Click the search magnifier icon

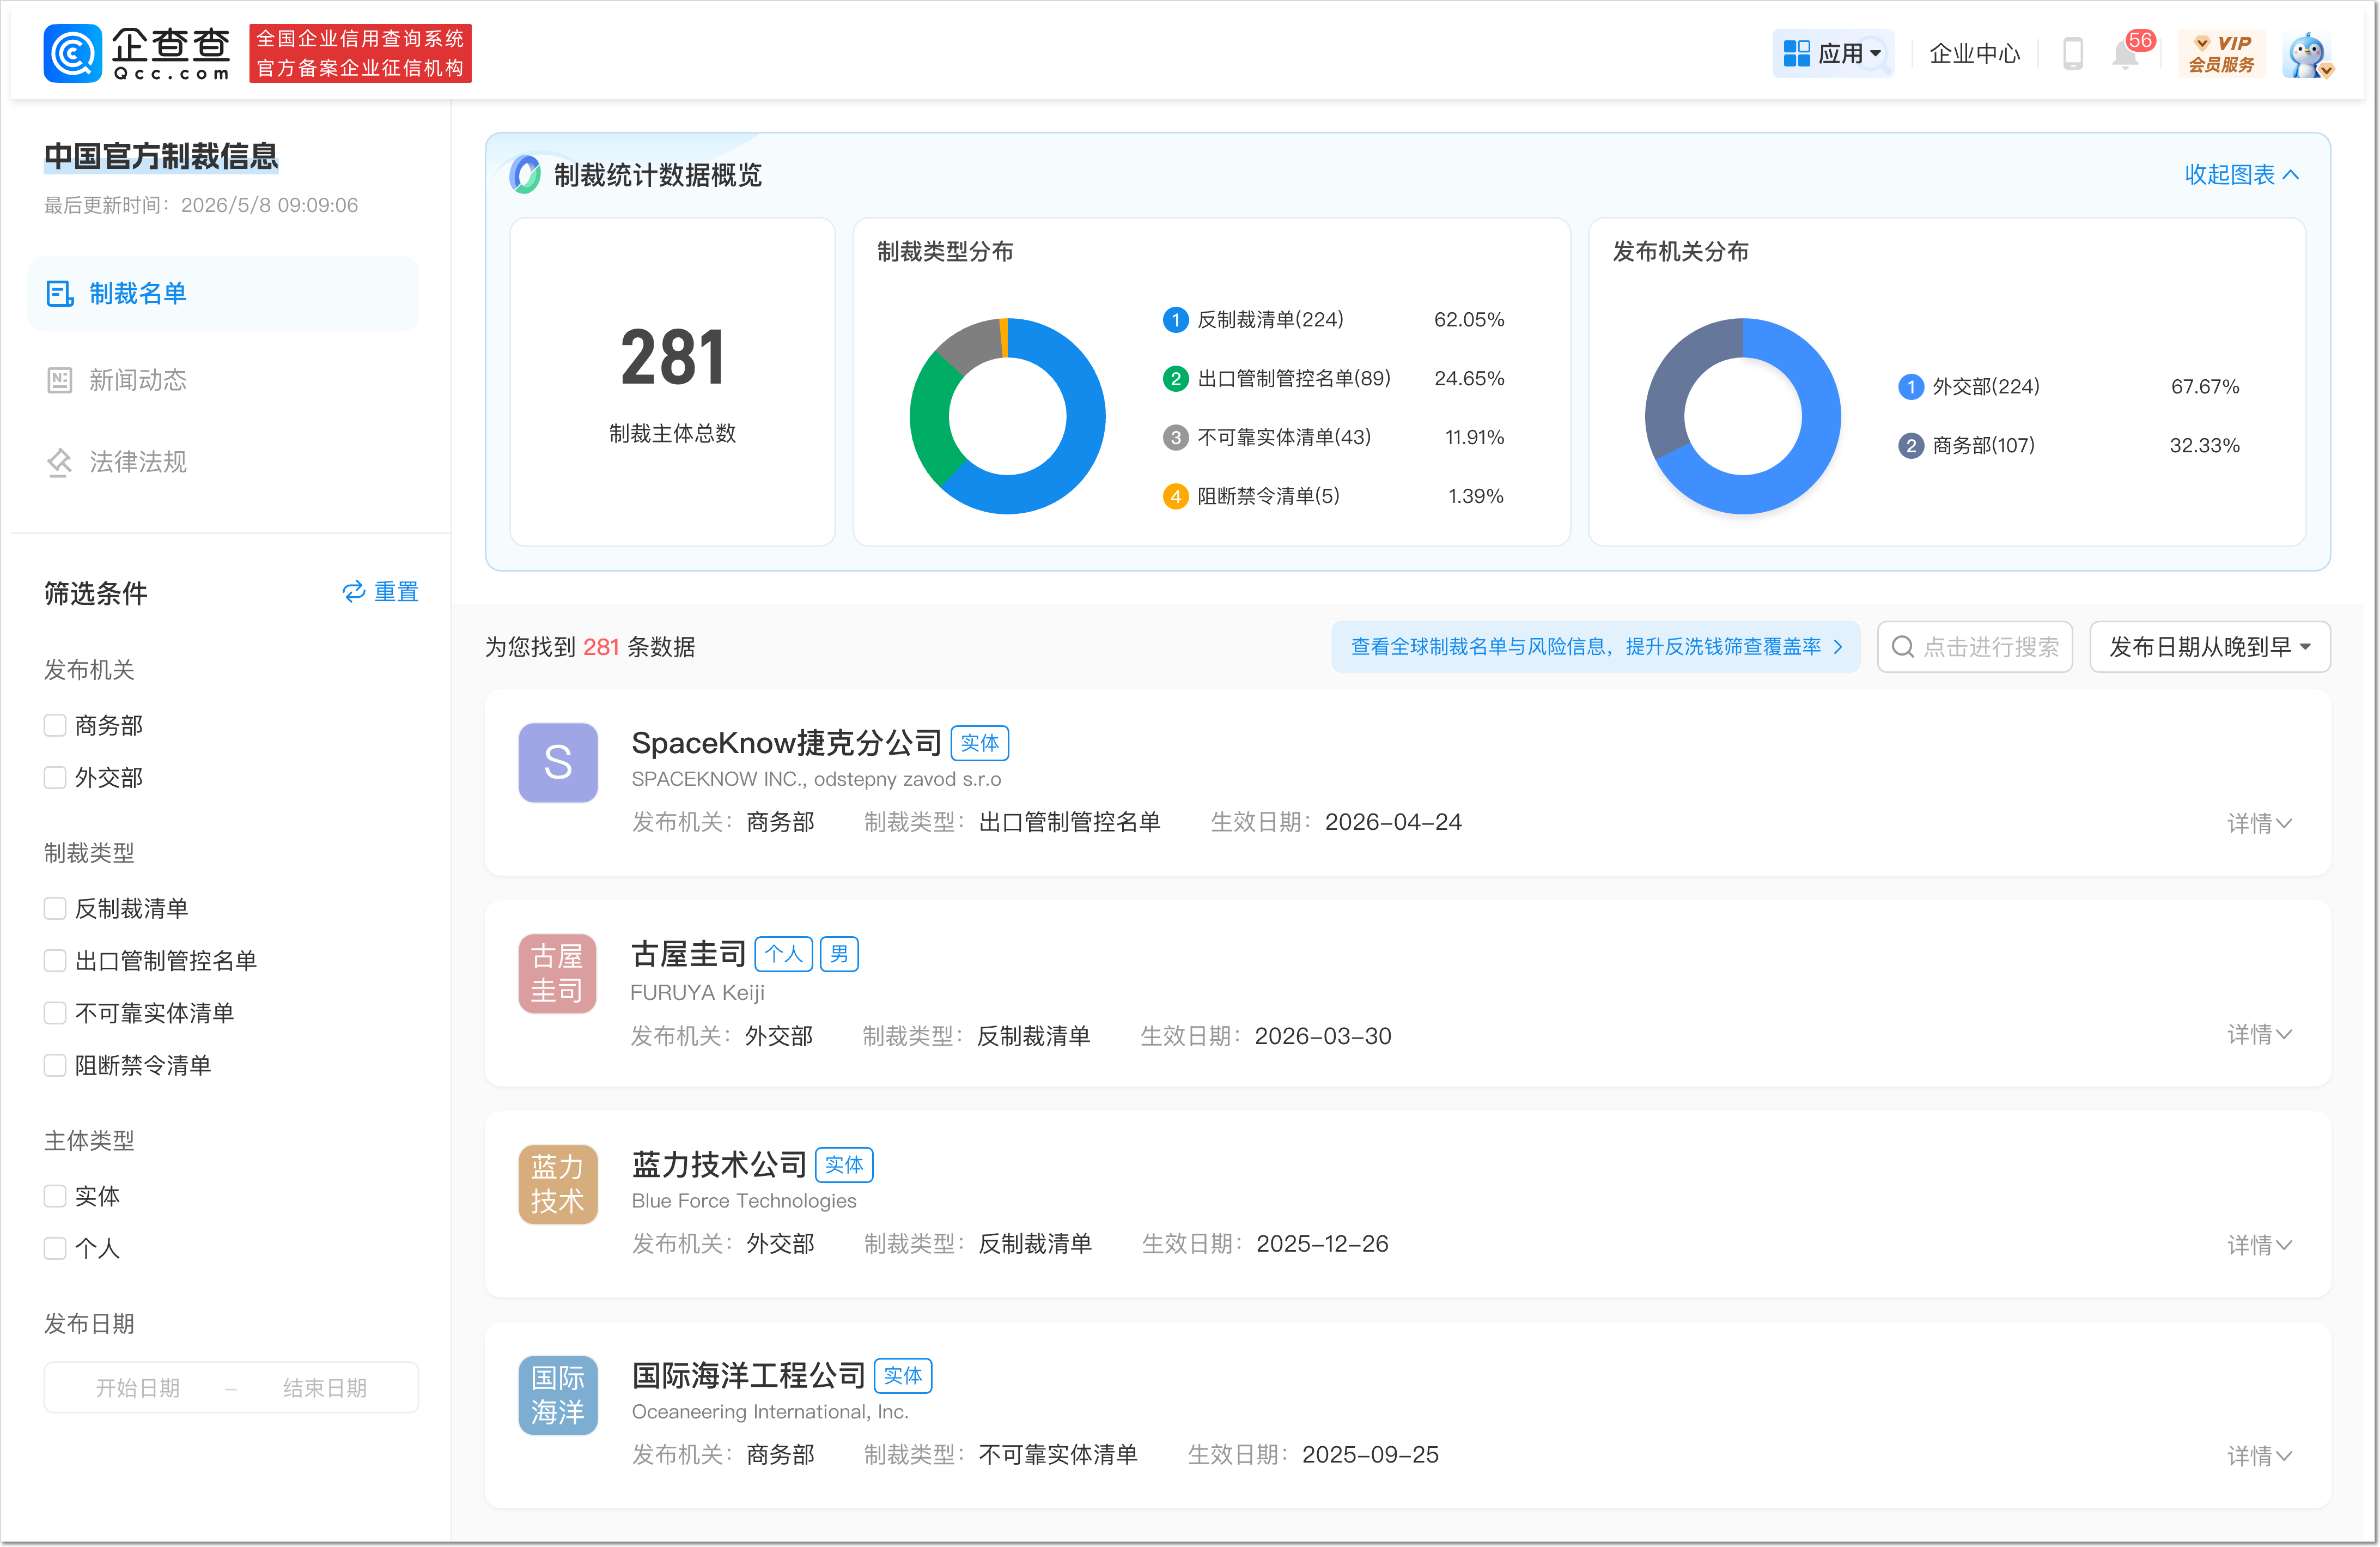(1903, 647)
